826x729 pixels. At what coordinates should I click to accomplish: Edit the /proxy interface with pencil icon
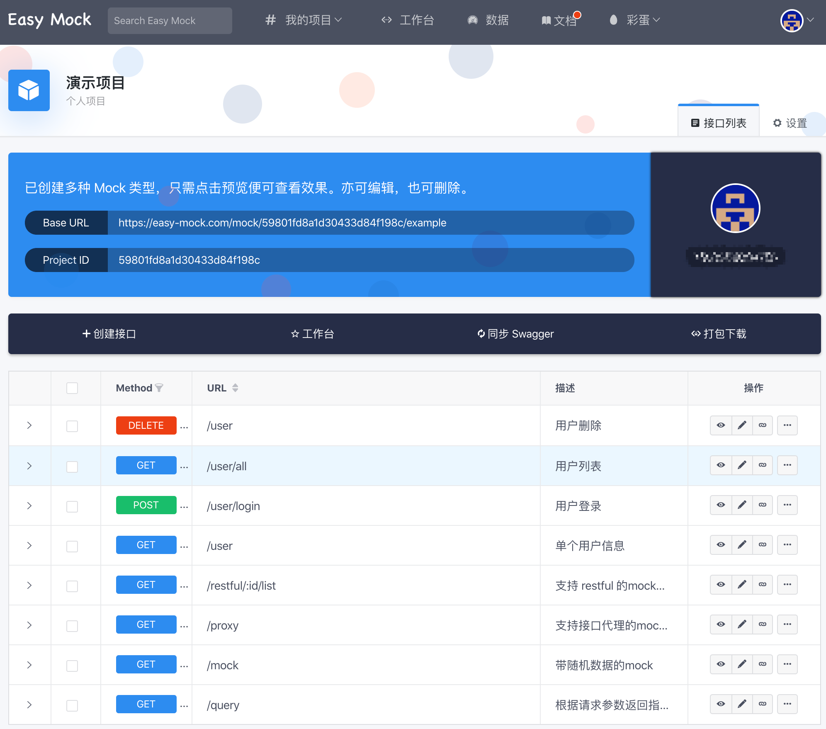(x=742, y=625)
